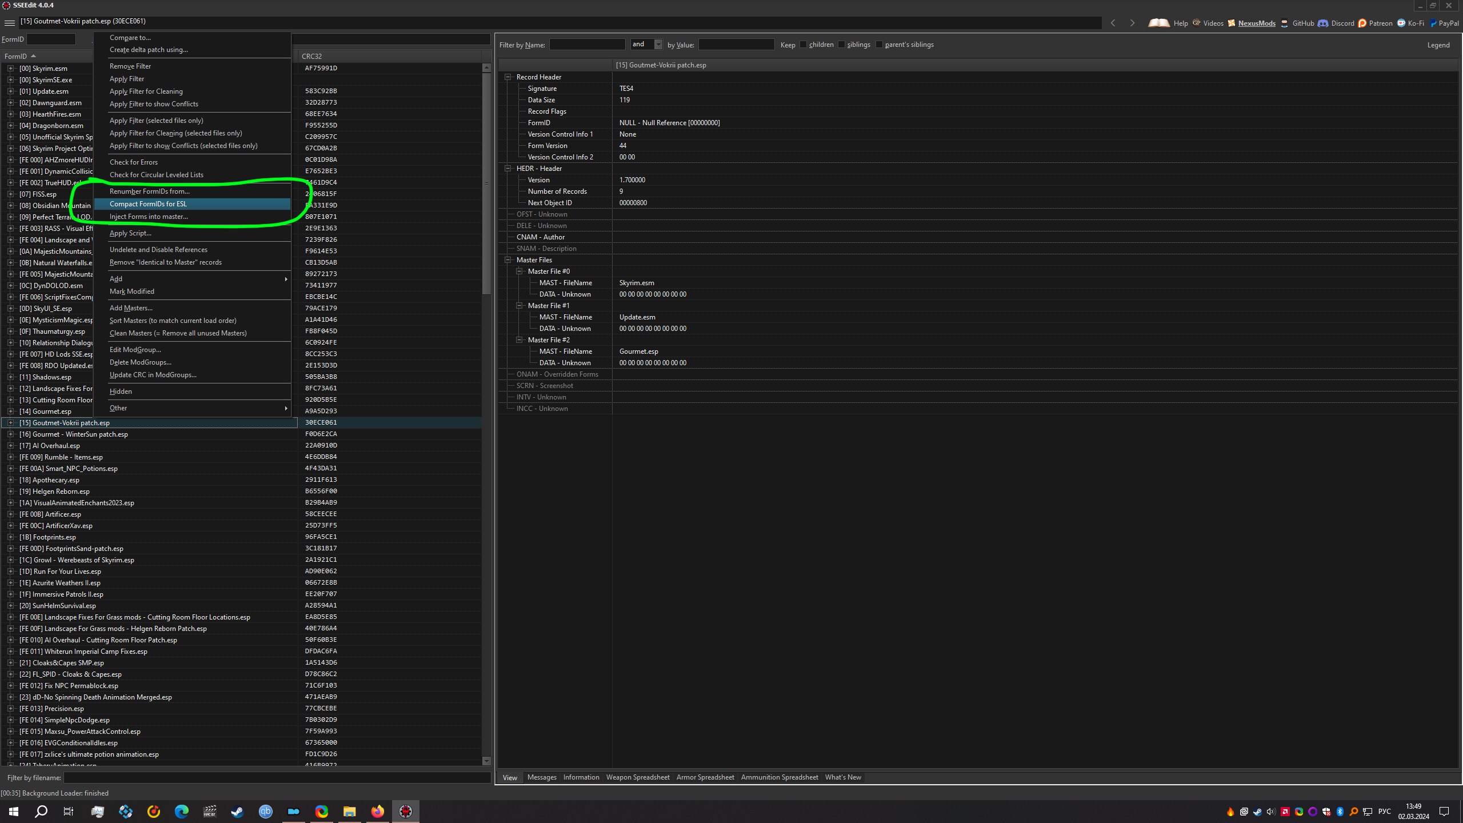This screenshot has width=1463, height=823.
Task: Open Task View on taskbar
Action: point(69,811)
